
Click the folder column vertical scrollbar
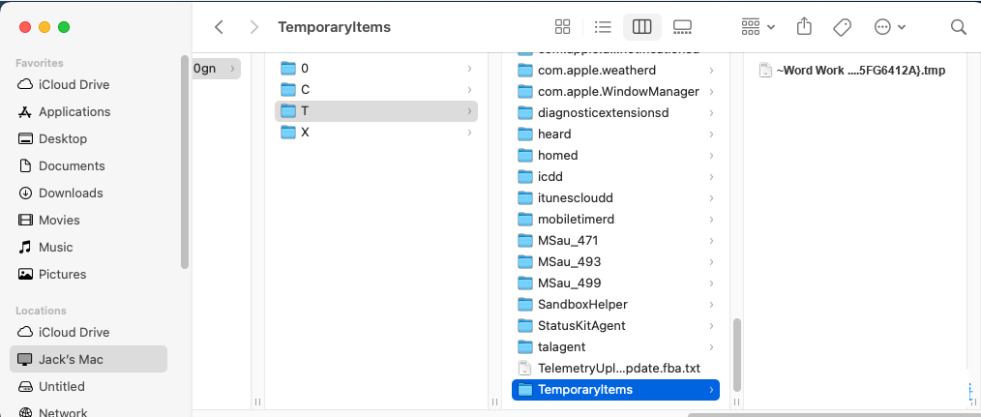point(736,354)
